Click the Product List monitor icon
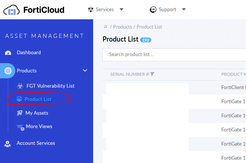 click(x=19, y=99)
